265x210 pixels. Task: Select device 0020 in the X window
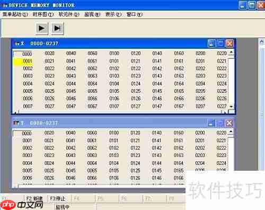49,54
